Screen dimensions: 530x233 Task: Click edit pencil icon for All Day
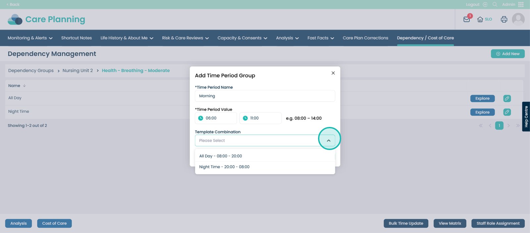pyautogui.click(x=507, y=98)
